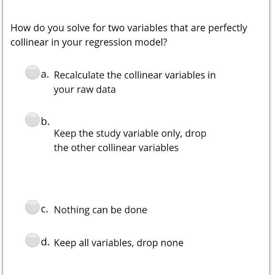The image size is (272, 275).
Task: Click the 'd.' letter label
Action: pyautogui.click(x=45, y=242)
